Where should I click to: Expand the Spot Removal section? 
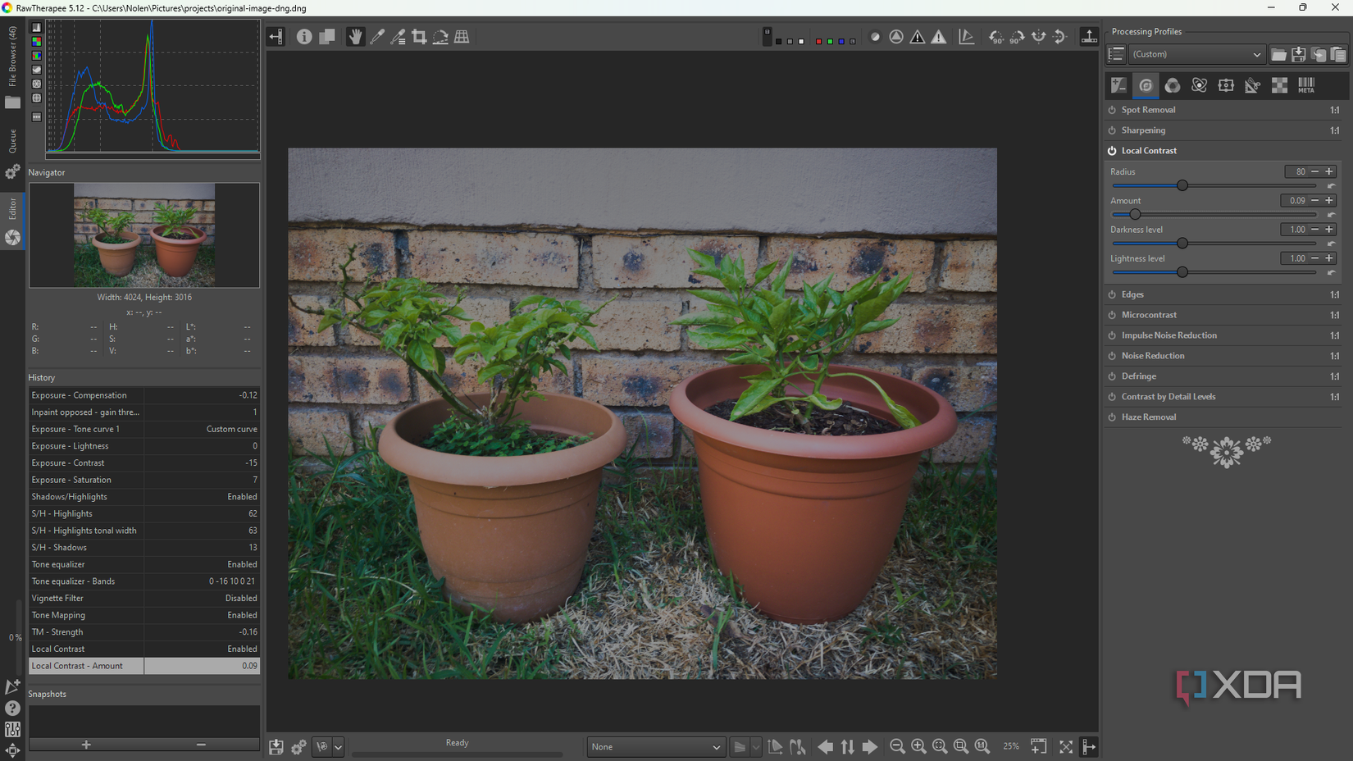click(x=1148, y=110)
